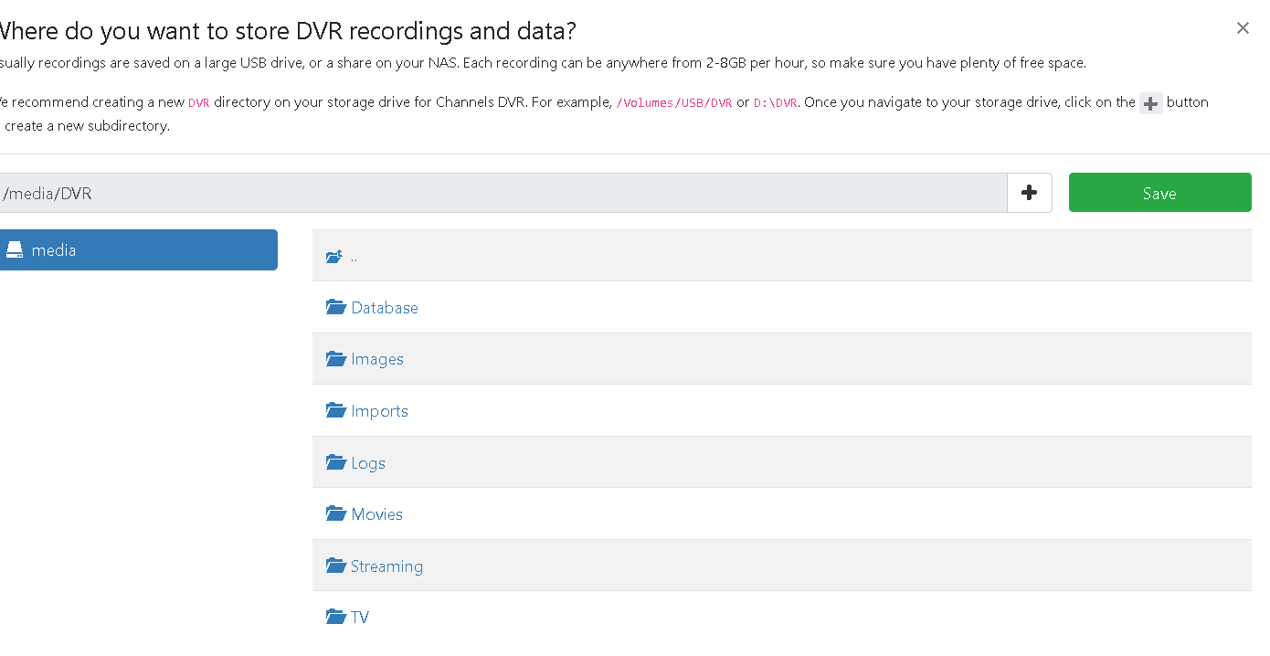The height and width of the screenshot is (656, 1270).
Task: Navigate into the Imports directory name
Action: [x=379, y=411]
